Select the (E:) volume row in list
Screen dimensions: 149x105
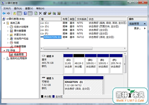click(x=83, y=30)
